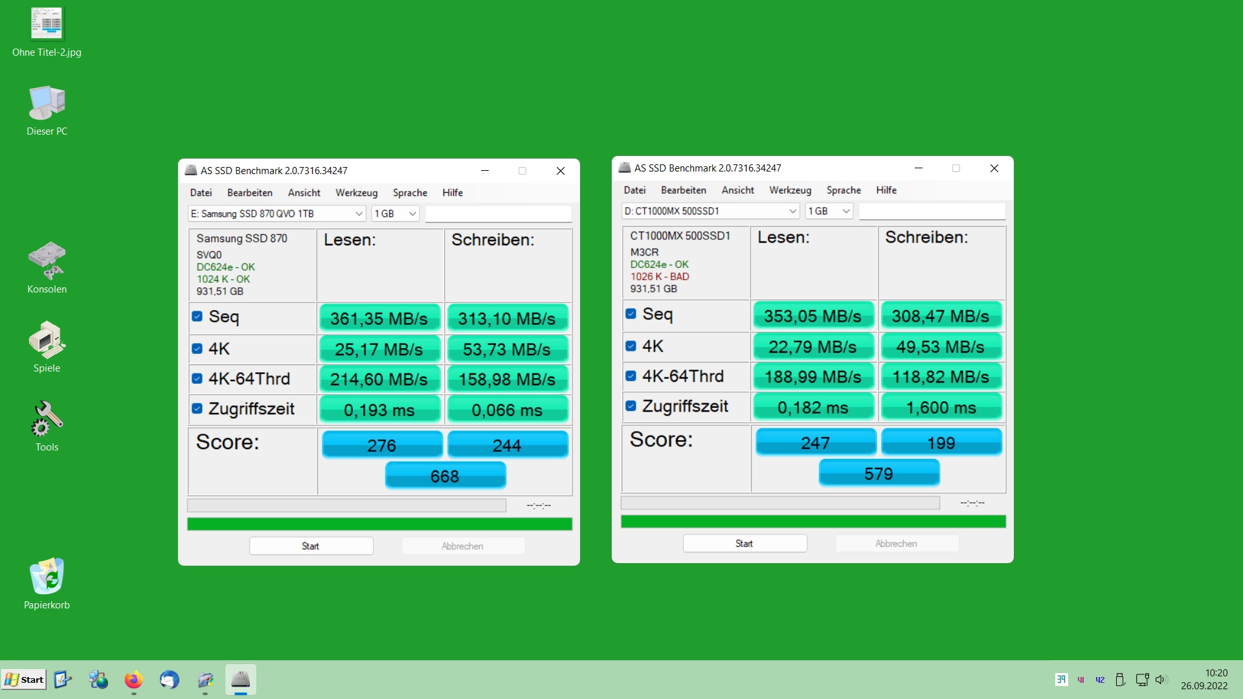The image size is (1243, 699).
Task: Open Werkzeug menu in the Samsung window
Action: [356, 193]
